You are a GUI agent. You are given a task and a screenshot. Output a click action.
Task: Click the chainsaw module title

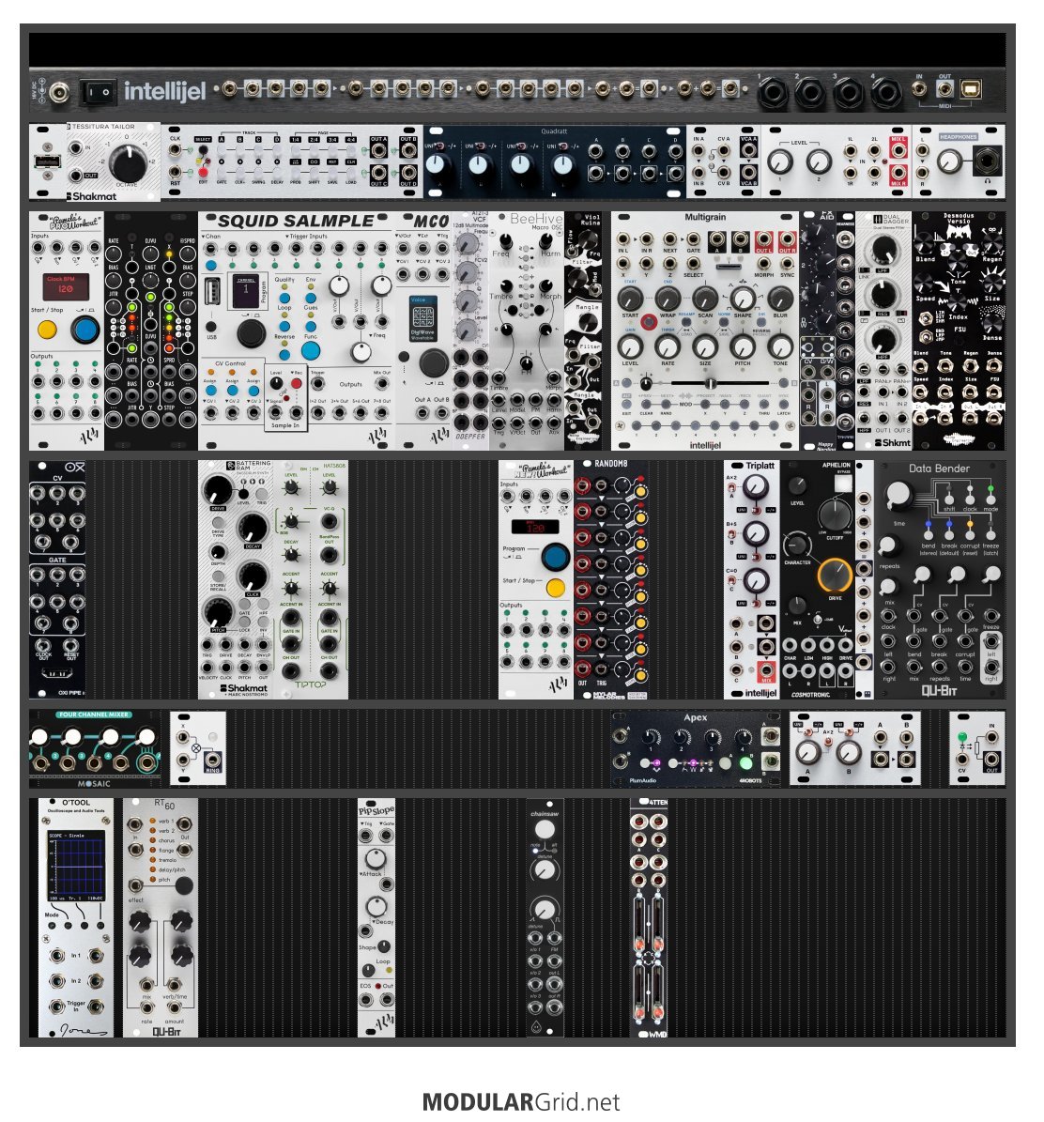tap(545, 814)
